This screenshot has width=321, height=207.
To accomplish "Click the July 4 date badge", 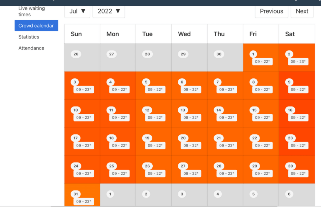I will (x=110, y=82).
